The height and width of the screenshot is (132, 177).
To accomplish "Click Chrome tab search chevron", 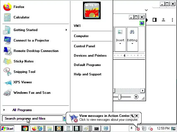I will 146,10.
